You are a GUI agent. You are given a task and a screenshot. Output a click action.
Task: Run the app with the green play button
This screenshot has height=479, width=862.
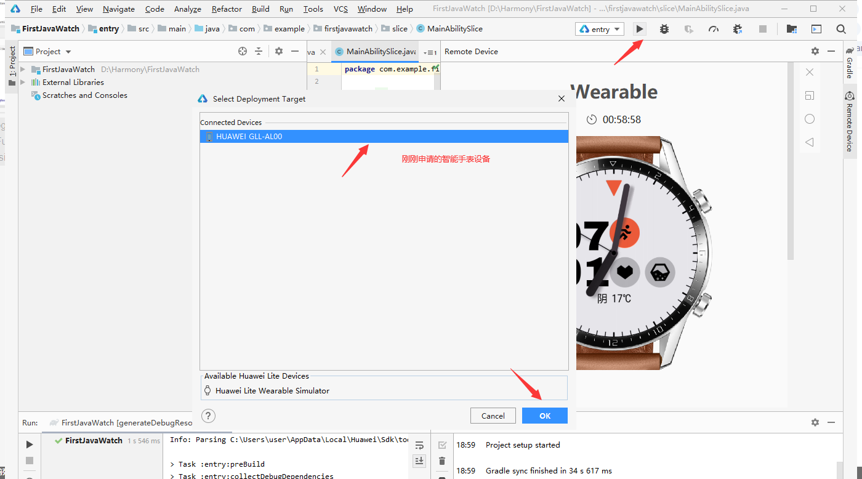point(640,29)
